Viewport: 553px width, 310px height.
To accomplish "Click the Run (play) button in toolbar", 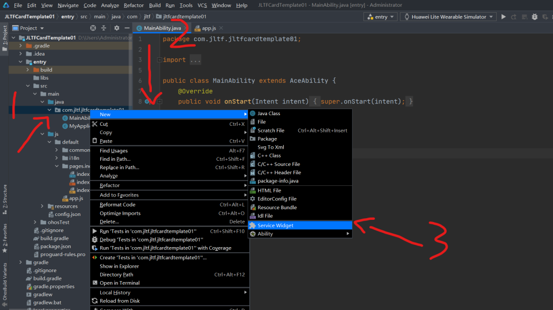I will 504,17.
